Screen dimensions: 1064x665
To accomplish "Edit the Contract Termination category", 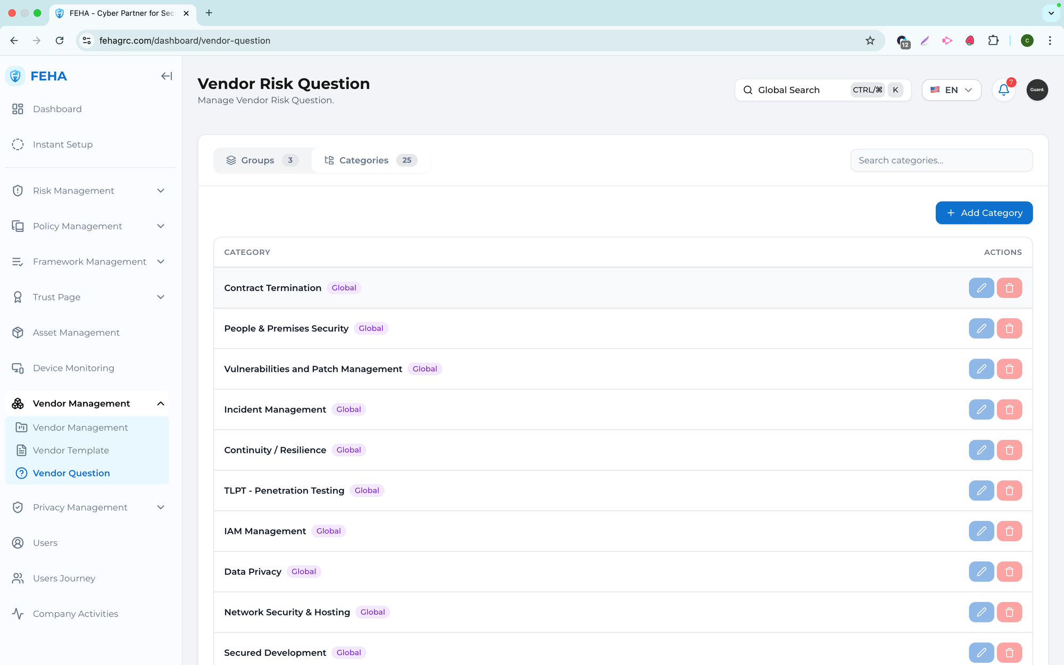I will pos(981,288).
